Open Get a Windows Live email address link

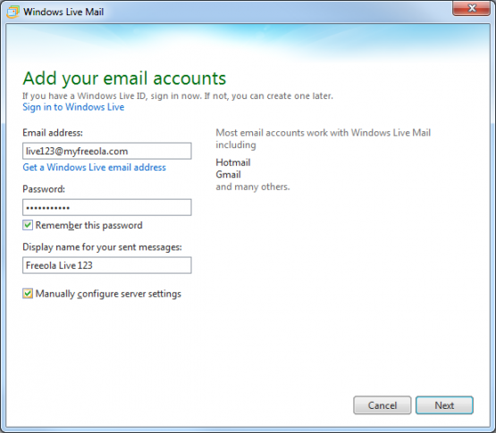[x=94, y=167]
